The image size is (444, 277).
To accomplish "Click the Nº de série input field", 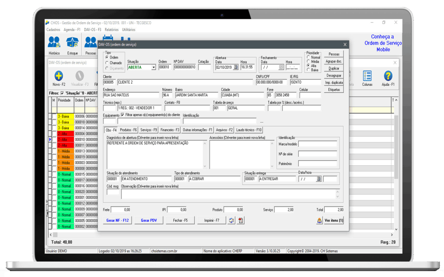I will point(318,154).
